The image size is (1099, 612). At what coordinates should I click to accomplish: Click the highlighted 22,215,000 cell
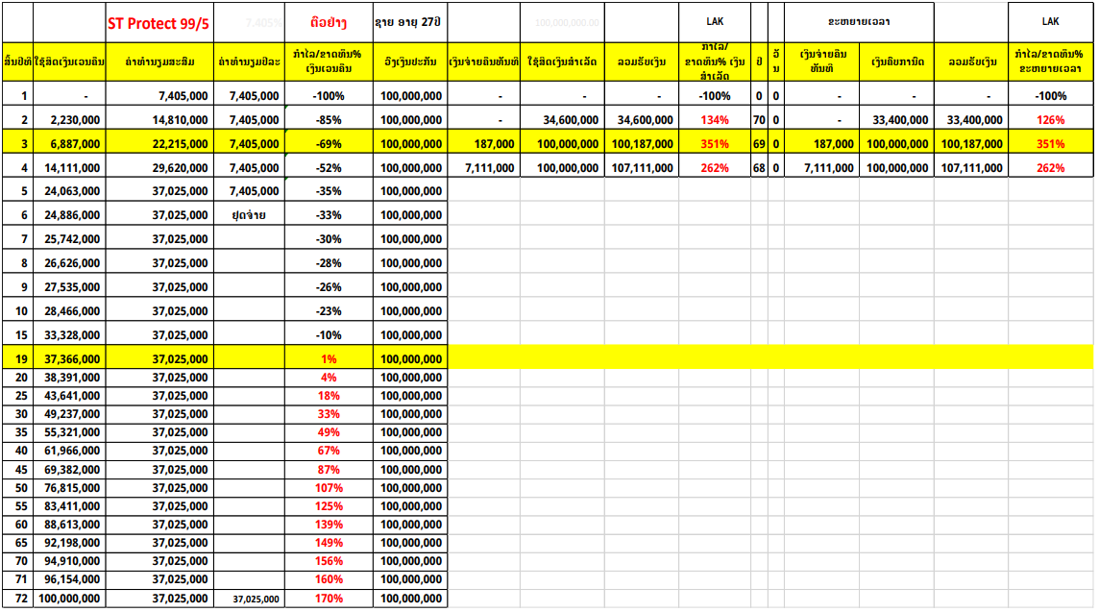159,144
